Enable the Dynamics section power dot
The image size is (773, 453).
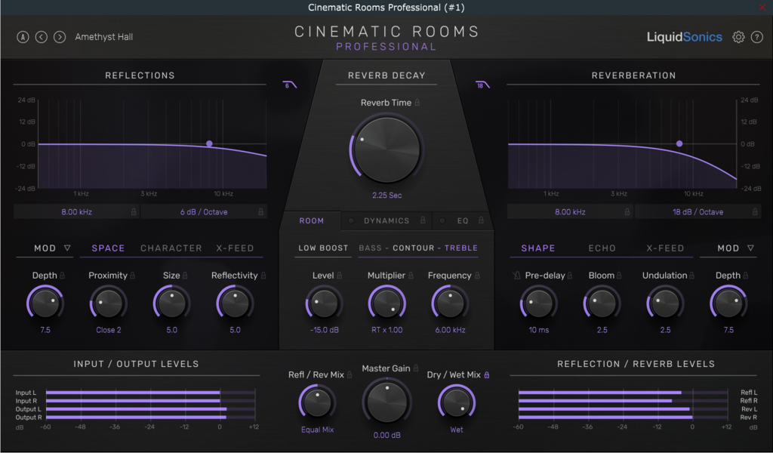pyautogui.click(x=351, y=220)
